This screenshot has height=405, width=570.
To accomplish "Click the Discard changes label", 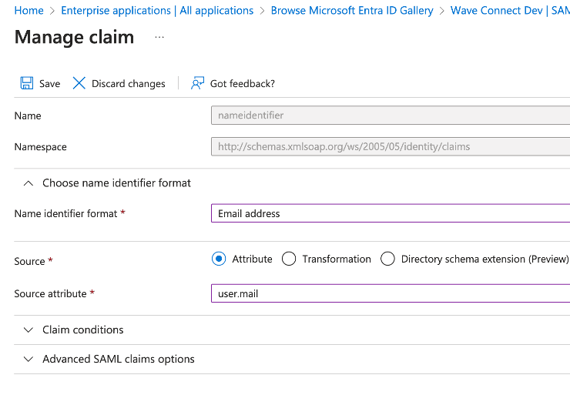I will (129, 84).
